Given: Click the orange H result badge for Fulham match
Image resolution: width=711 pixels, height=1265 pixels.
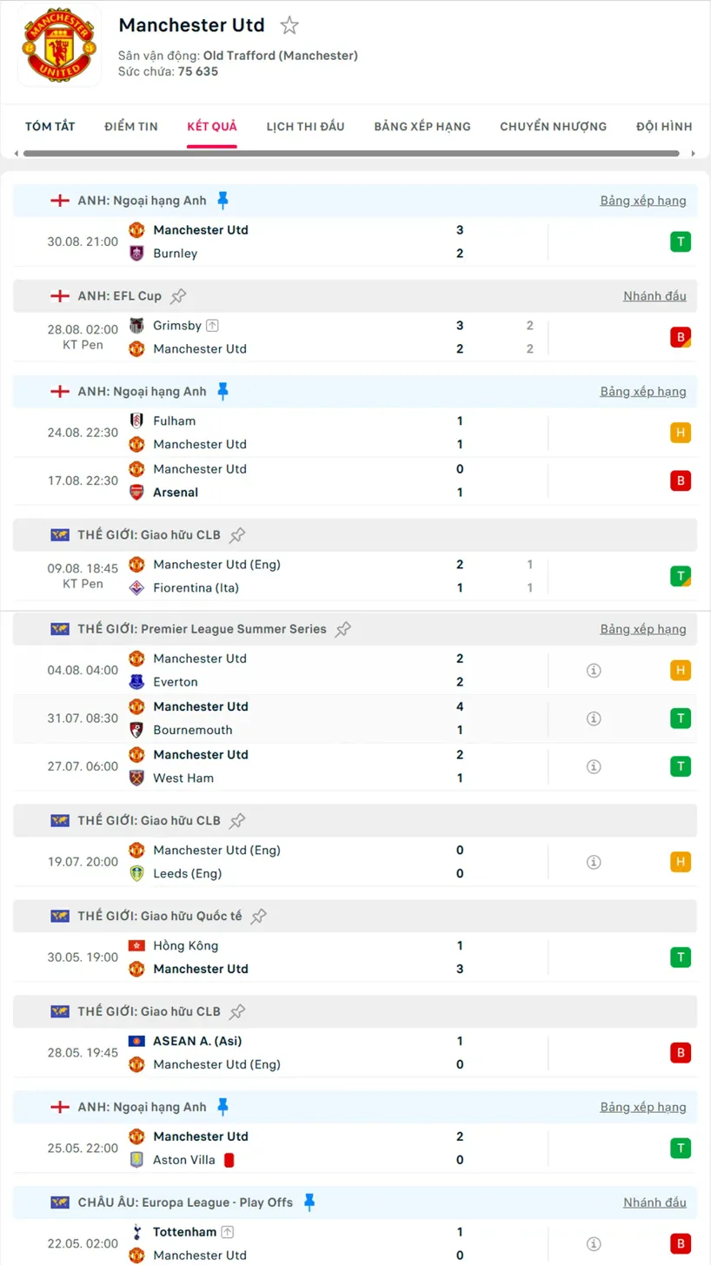Looking at the screenshot, I should coord(680,433).
